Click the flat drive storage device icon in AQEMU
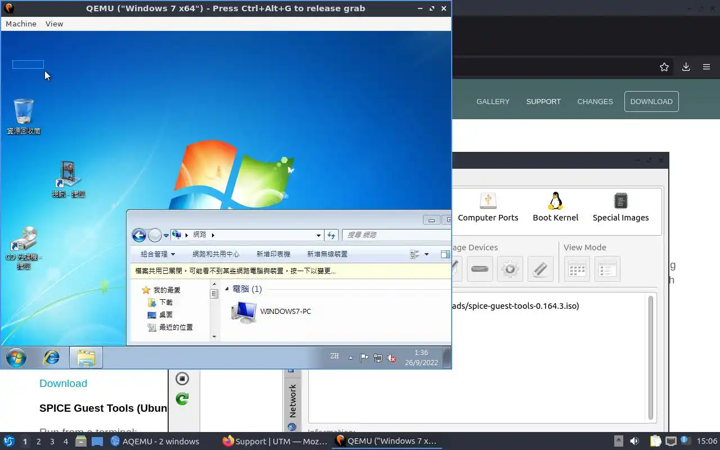This screenshot has width=720, height=450. 480,269
